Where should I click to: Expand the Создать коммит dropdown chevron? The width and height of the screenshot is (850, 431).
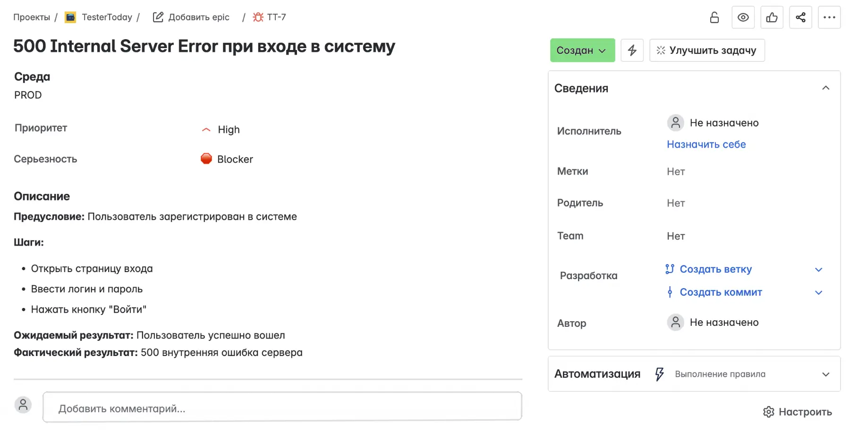point(818,292)
